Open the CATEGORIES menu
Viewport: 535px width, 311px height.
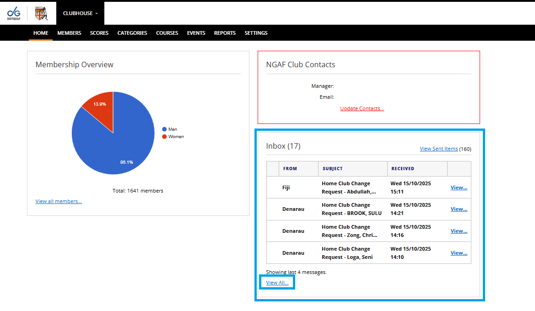(x=132, y=33)
